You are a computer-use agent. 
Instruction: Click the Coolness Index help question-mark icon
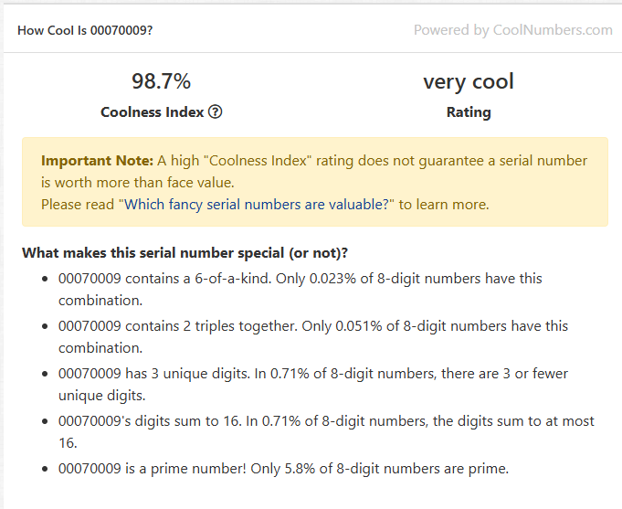tap(216, 112)
